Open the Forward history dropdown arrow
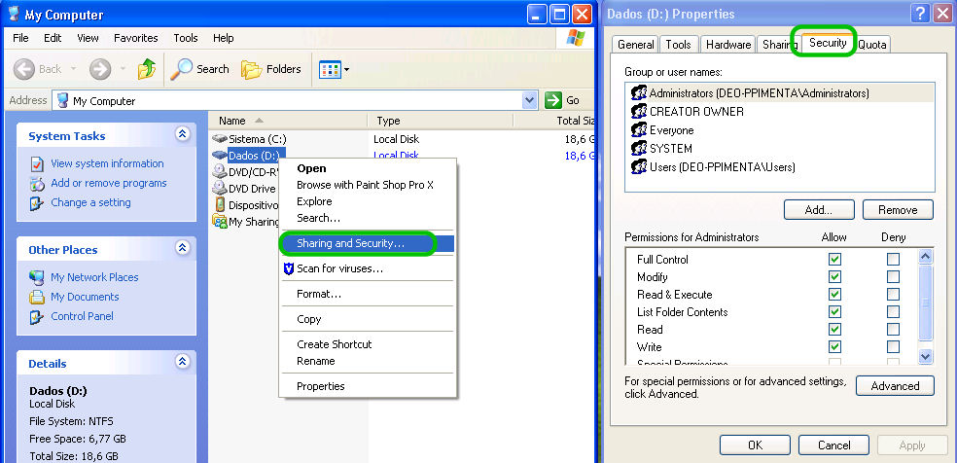The width and height of the screenshot is (957, 463). (x=124, y=69)
